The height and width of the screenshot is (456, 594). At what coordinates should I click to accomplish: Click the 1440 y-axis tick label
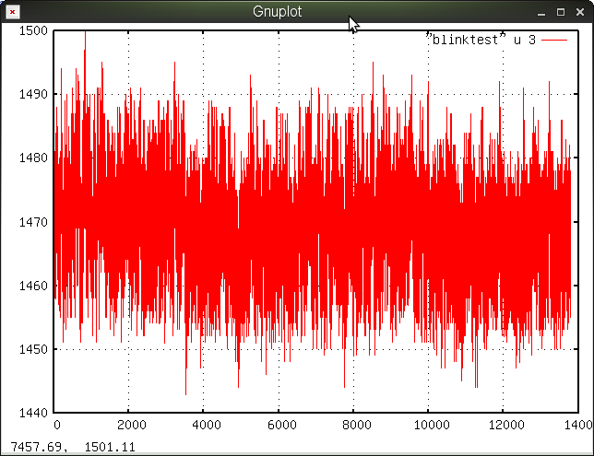click(x=34, y=413)
